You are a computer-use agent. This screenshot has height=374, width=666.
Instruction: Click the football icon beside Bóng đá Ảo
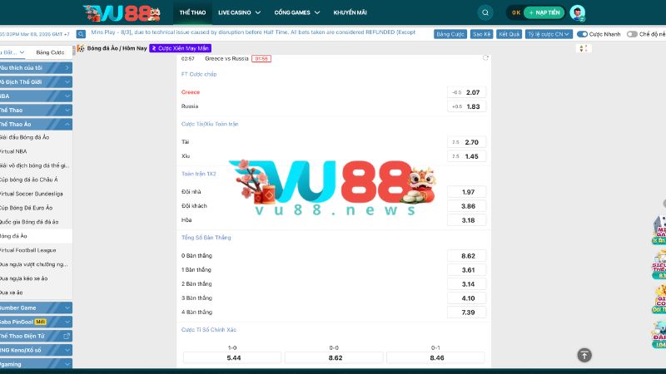(x=80, y=48)
